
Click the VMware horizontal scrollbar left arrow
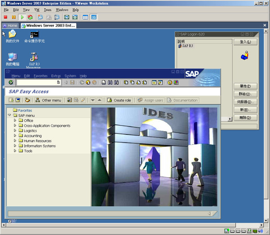point(4,225)
